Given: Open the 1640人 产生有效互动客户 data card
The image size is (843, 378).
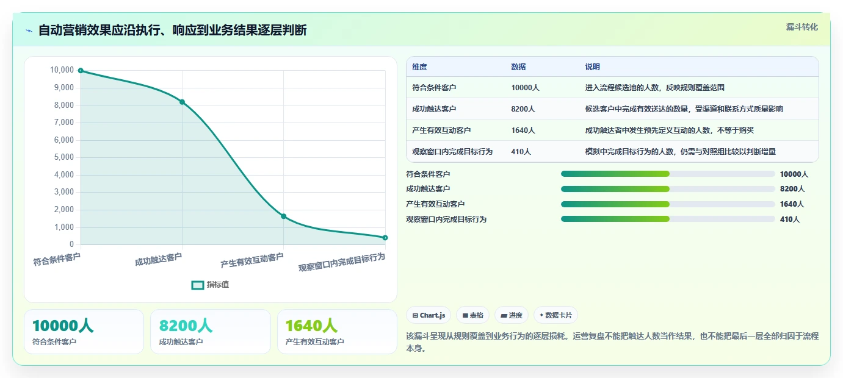Looking at the screenshot, I should click(x=337, y=332).
